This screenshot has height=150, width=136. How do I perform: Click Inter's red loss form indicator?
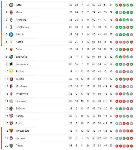120,5
